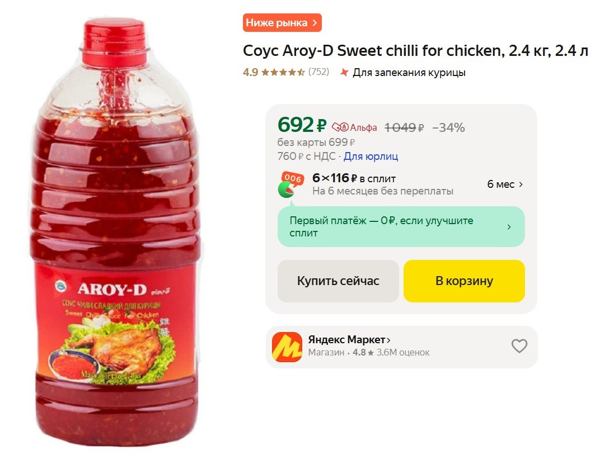
Task: Open the 752 reviews count
Action: pos(318,72)
